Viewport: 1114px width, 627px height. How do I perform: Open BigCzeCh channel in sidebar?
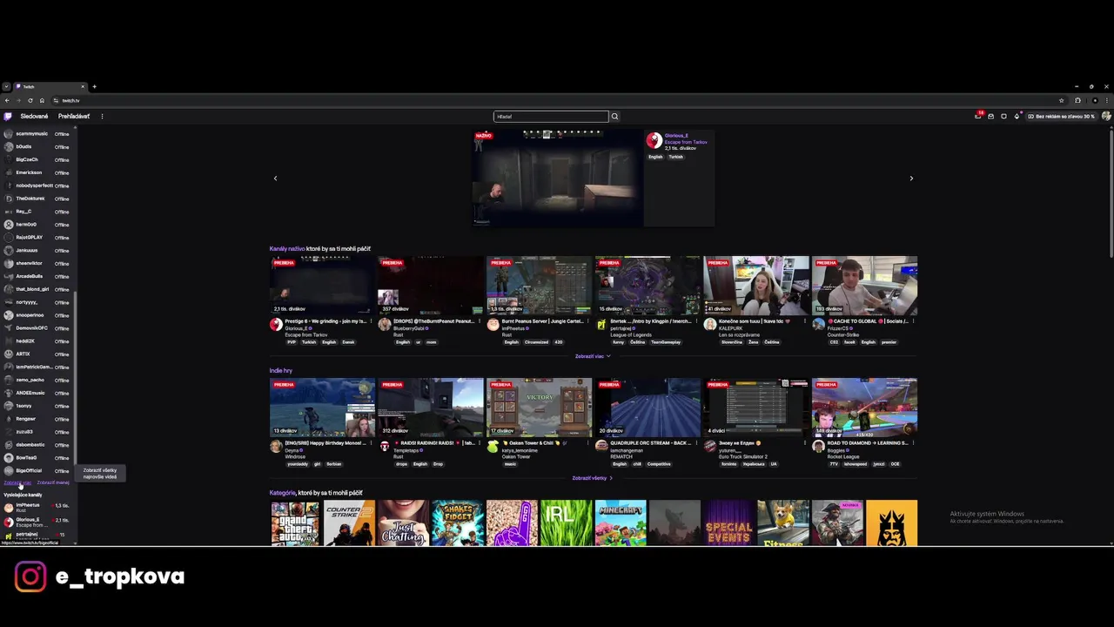pos(37,159)
